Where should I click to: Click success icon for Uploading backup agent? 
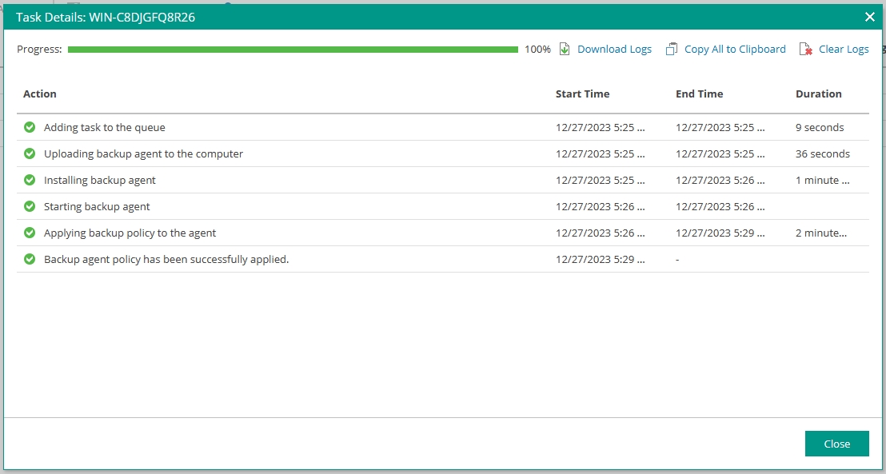30,153
